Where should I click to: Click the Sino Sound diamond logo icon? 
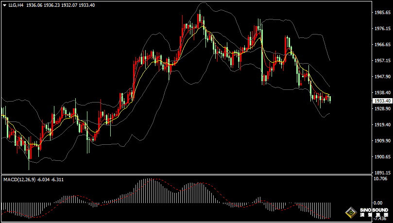[x=350, y=212]
